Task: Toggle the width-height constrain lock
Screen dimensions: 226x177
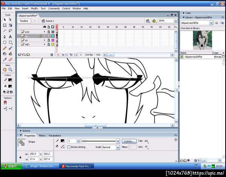Action: [20, 157]
